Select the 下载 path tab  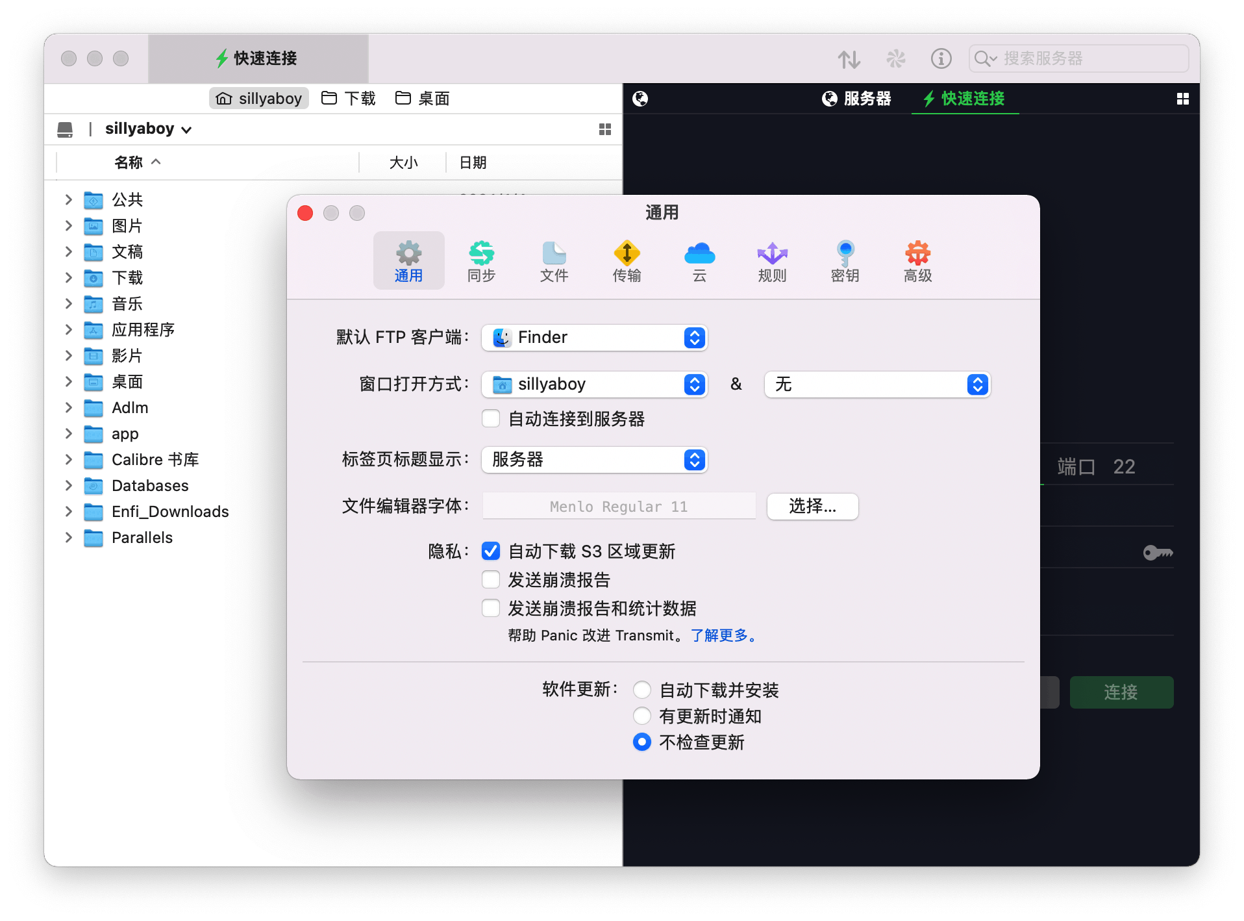pyautogui.click(x=349, y=99)
